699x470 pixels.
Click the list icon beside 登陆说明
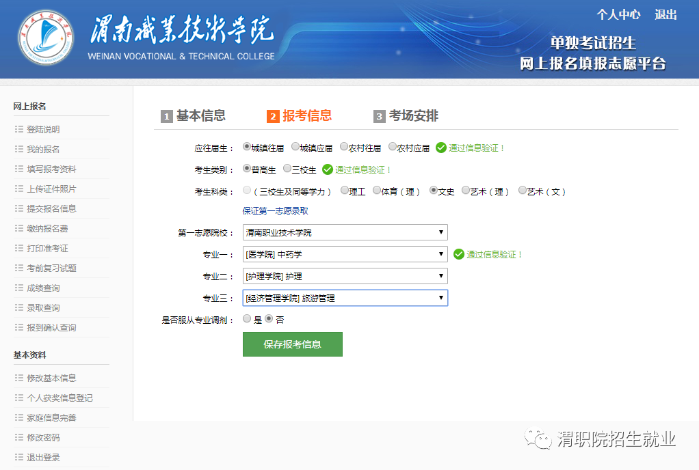[x=18, y=129]
